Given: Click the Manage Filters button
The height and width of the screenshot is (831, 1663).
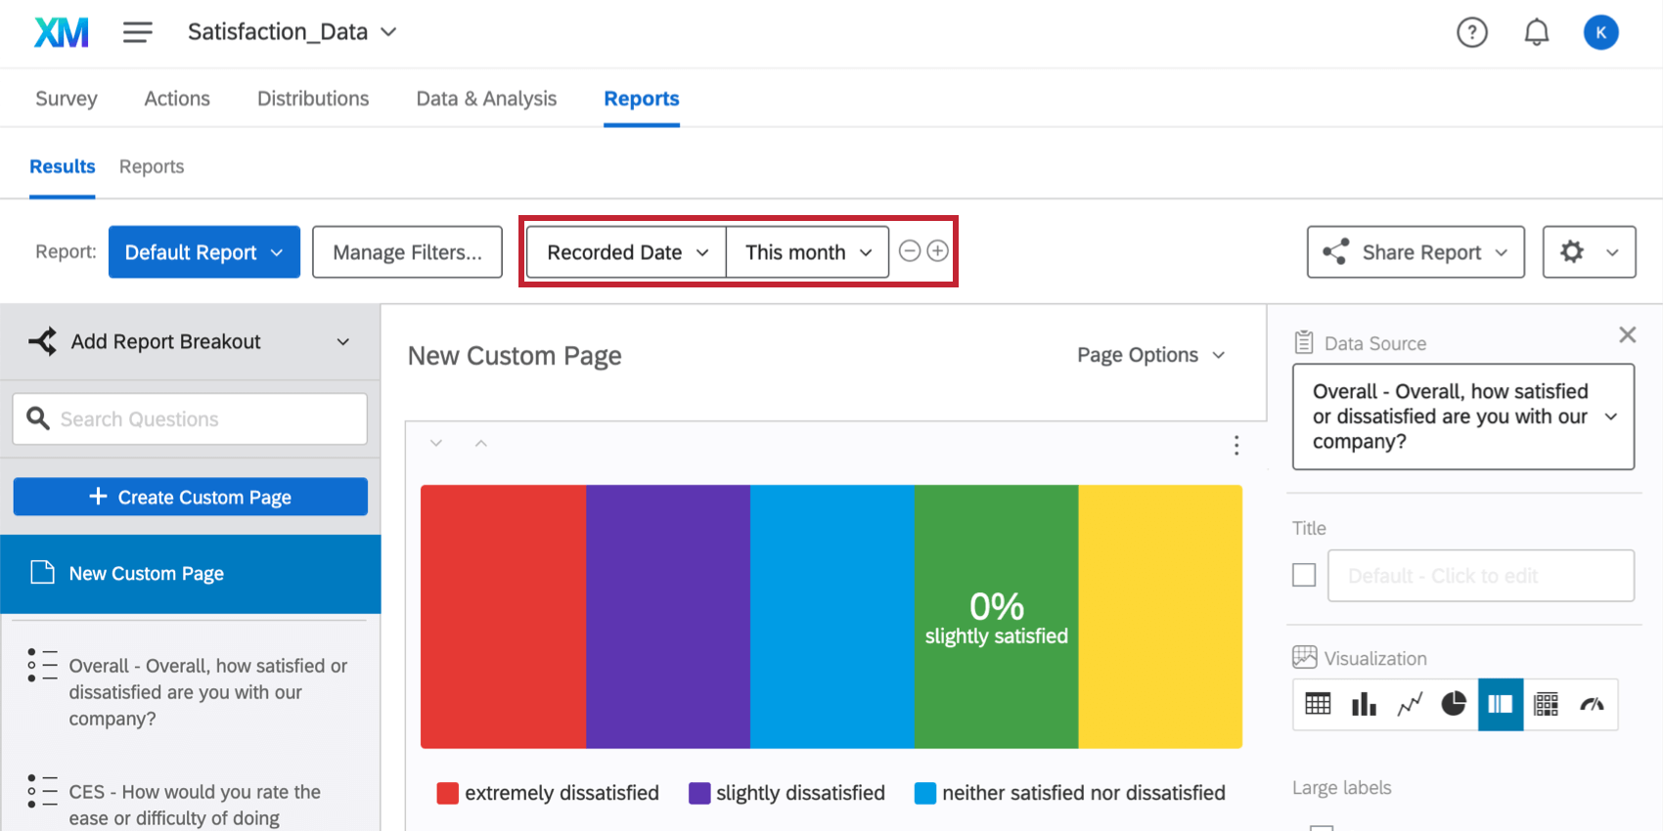Looking at the screenshot, I should coord(407,252).
